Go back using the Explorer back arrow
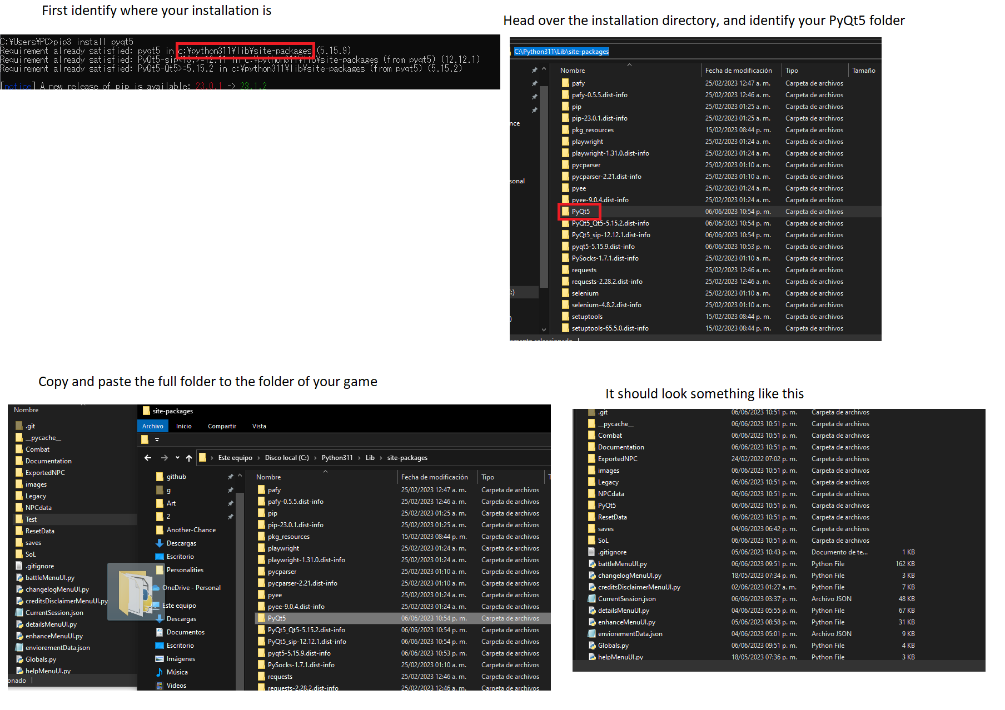This screenshot has height=710, width=1005. pyautogui.click(x=148, y=458)
